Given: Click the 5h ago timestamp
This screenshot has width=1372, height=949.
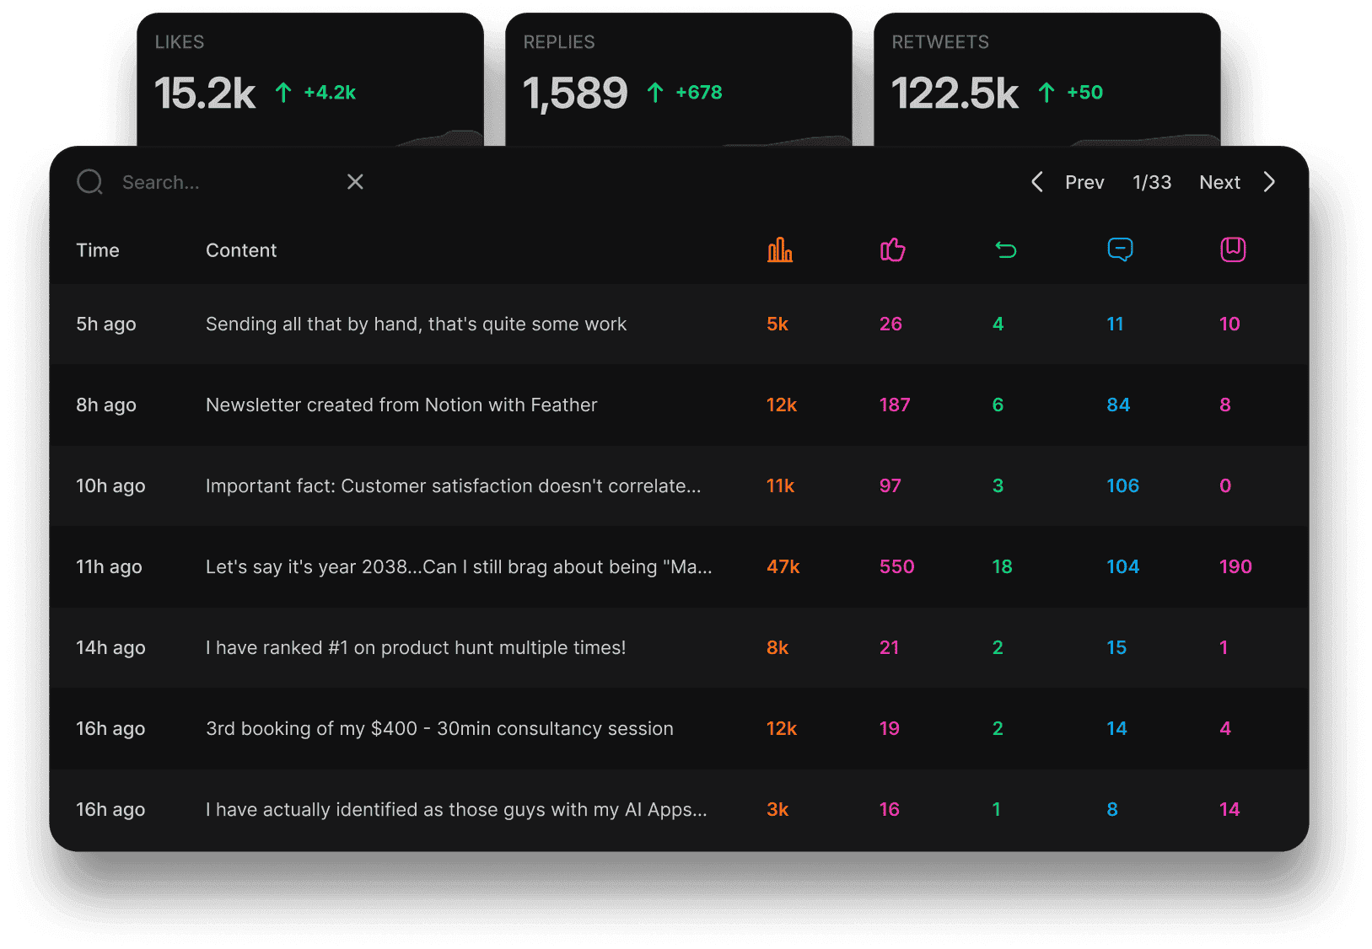Looking at the screenshot, I should (x=106, y=324).
